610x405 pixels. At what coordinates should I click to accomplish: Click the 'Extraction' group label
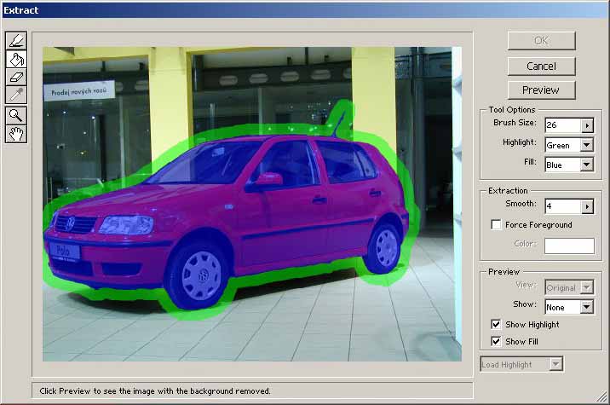coord(508,191)
